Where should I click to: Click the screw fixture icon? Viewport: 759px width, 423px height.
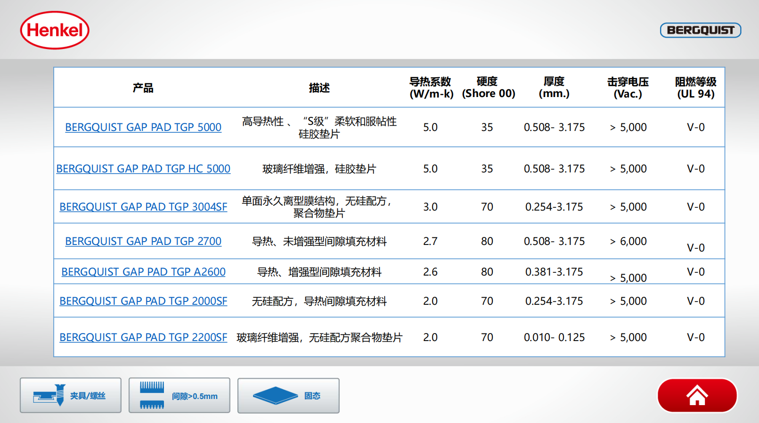tap(49, 395)
